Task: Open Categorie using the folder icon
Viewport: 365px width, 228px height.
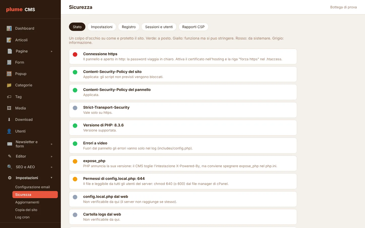Action: 9,85
